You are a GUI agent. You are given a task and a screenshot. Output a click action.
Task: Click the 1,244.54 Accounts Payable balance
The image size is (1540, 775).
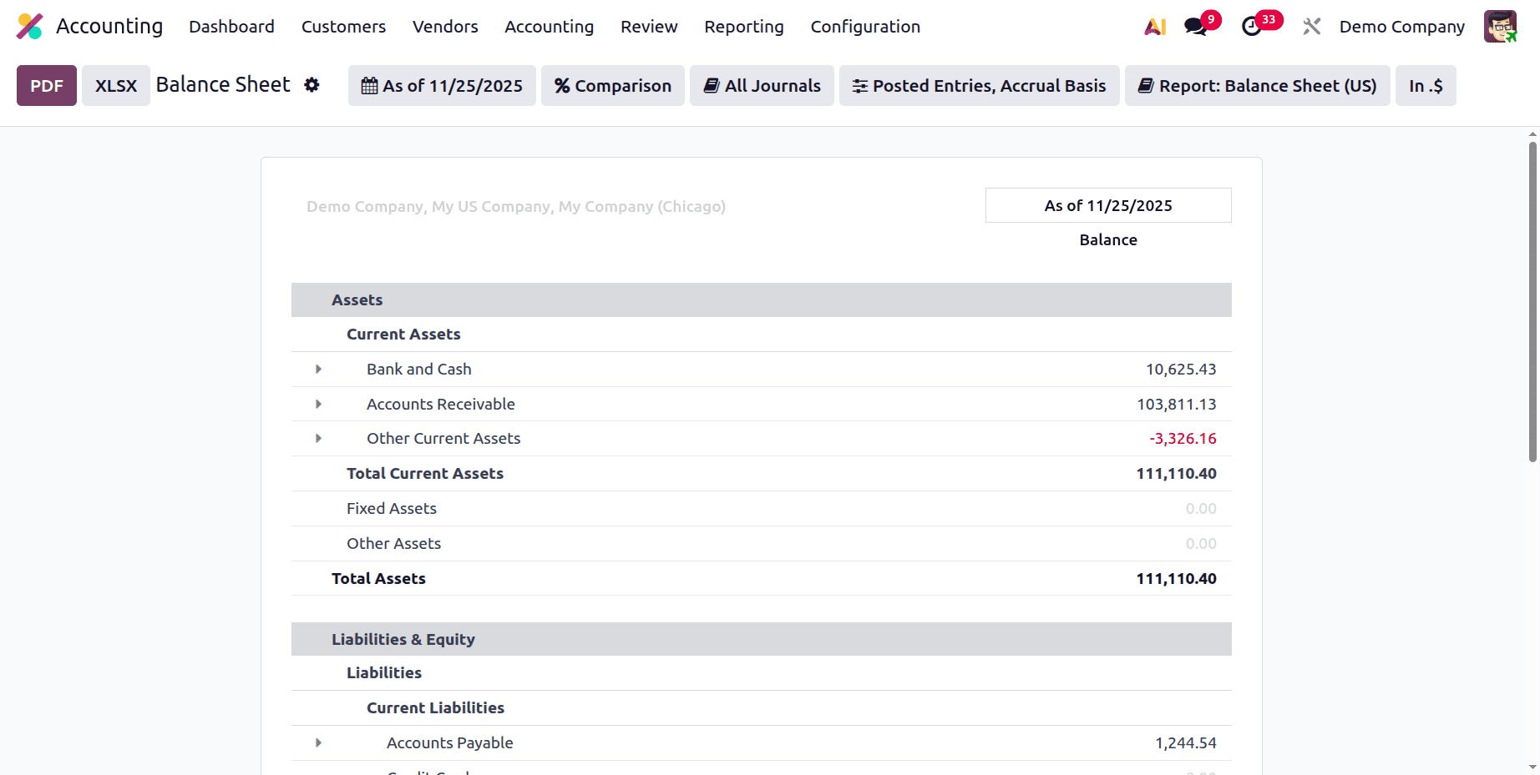click(x=1185, y=742)
